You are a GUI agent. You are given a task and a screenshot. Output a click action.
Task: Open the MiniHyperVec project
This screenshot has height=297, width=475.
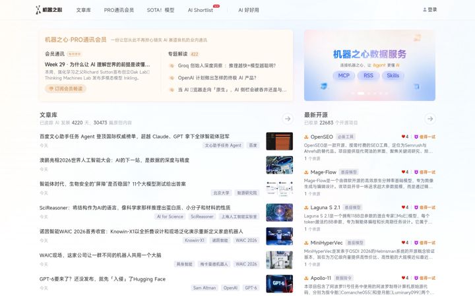(x=327, y=243)
